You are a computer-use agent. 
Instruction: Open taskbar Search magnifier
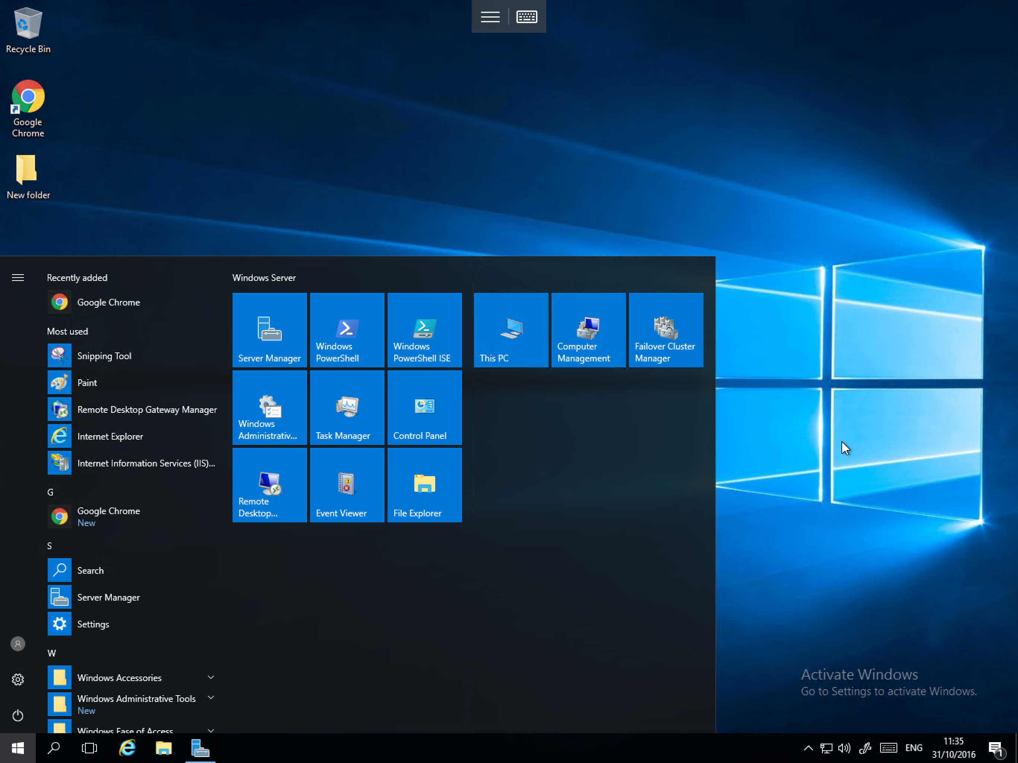54,748
